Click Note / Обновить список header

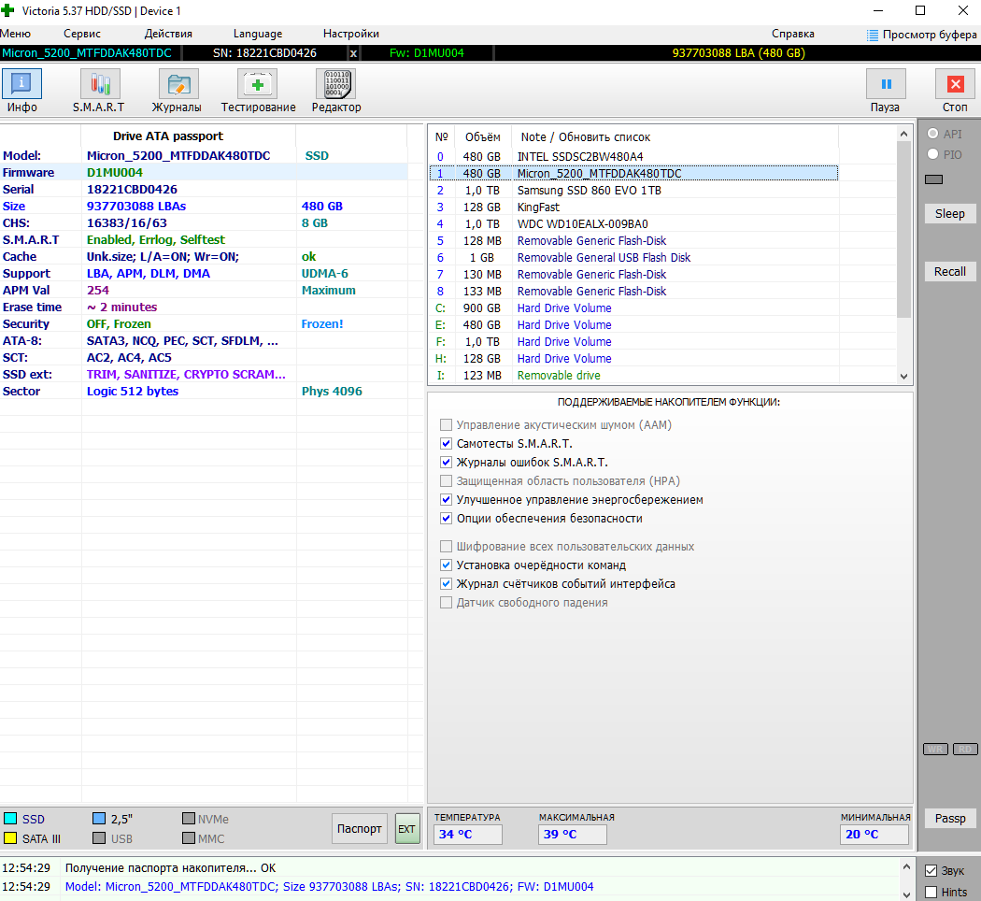click(x=586, y=137)
